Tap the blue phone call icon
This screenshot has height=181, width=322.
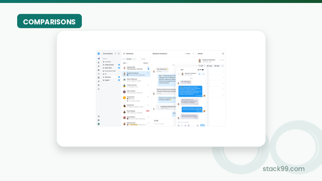tap(200, 74)
